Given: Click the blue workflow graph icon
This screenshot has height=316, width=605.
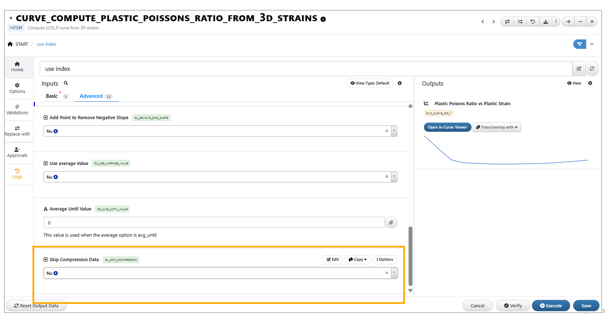Looking at the screenshot, I should pos(579,44).
